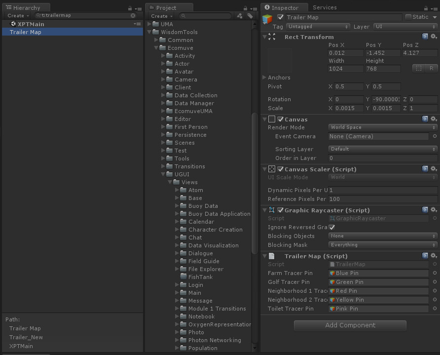
Task: Clear the Hierarchy search field
Action: (133, 15)
